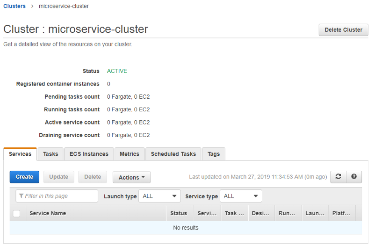Click the Platf... column header
Image resolution: width=374 pixels, height=246 pixels.
pos(342,213)
